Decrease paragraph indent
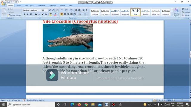Viewport: 191px width, 107px height. click(76, 10)
